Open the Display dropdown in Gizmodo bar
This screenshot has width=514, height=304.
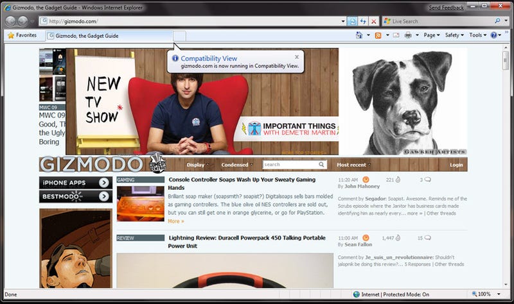point(197,165)
